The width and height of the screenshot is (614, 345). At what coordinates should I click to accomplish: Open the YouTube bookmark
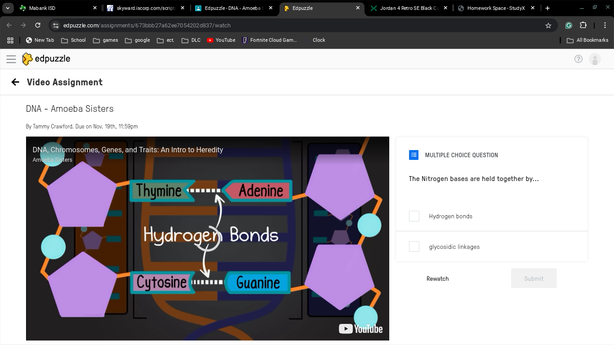pos(221,40)
